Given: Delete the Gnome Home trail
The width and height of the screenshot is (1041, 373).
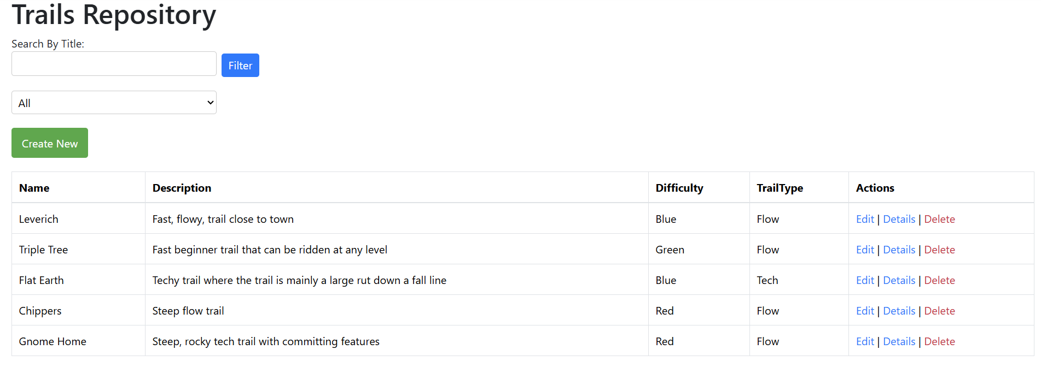Looking at the screenshot, I should coord(939,341).
